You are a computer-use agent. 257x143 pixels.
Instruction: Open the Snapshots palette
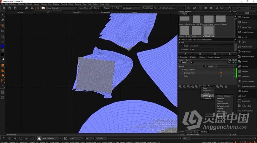[x=244, y=101]
